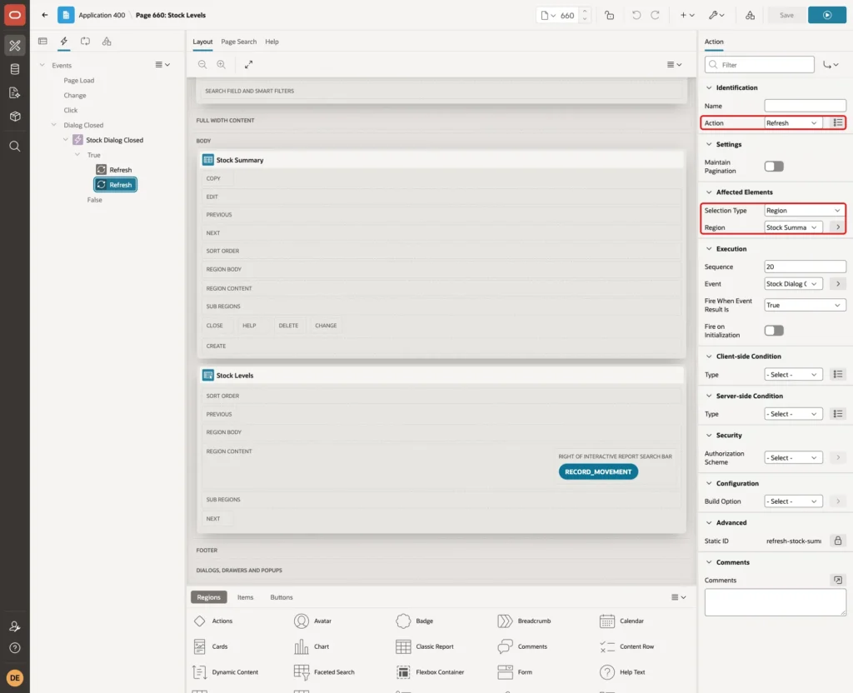Select the Items gallery tab
Screen dimensions: 853x693
tap(246, 597)
